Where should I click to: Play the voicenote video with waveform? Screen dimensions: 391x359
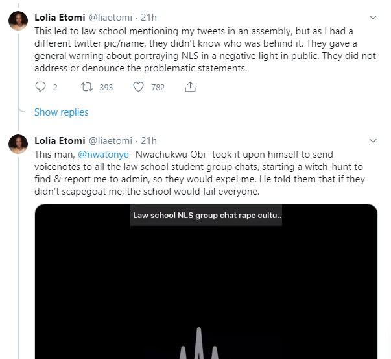206,282
